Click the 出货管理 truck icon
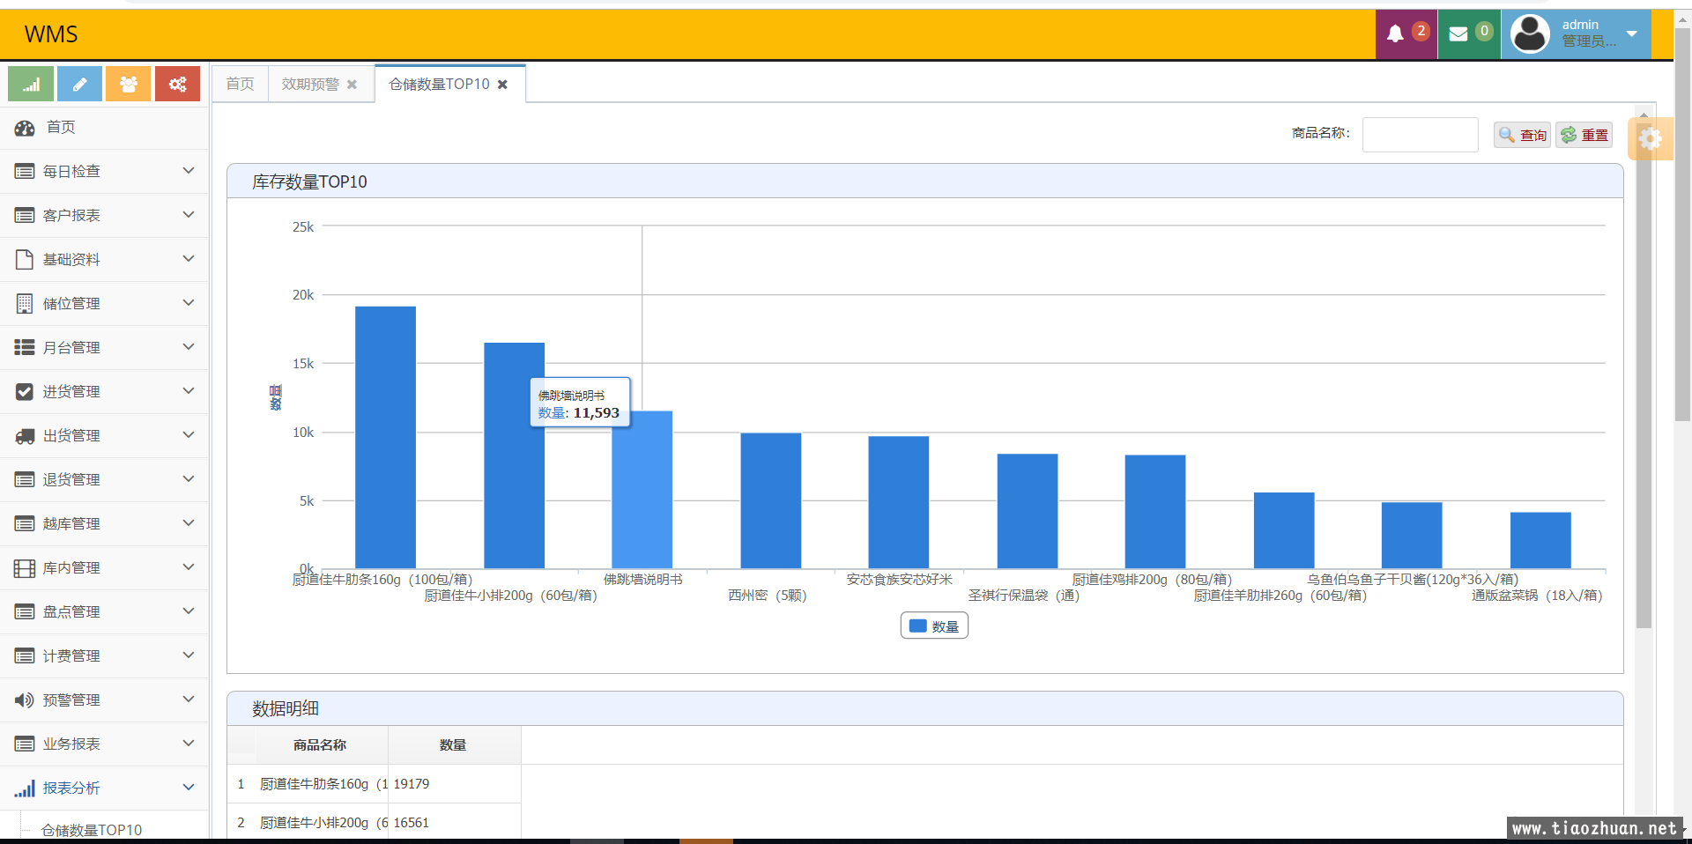Viewport: 1692px width, 844px height. (25, 436)
